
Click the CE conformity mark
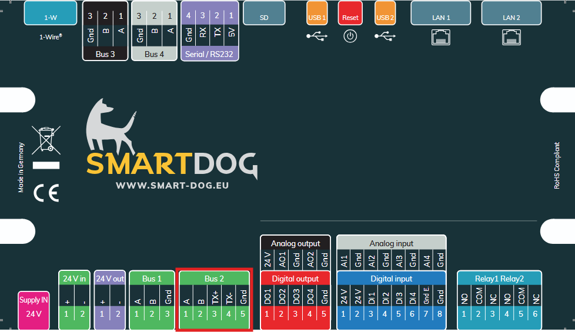46,193
